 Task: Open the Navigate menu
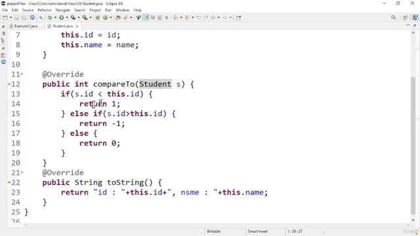63,10
